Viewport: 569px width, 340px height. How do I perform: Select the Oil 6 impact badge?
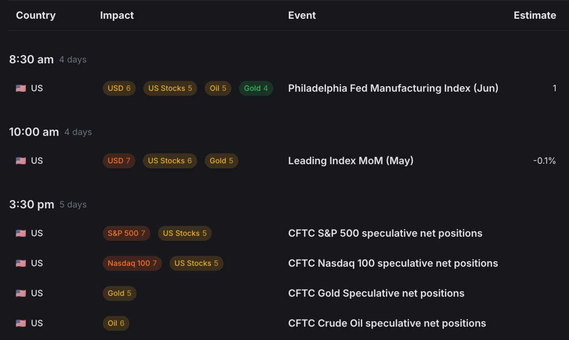click(116, 323)
